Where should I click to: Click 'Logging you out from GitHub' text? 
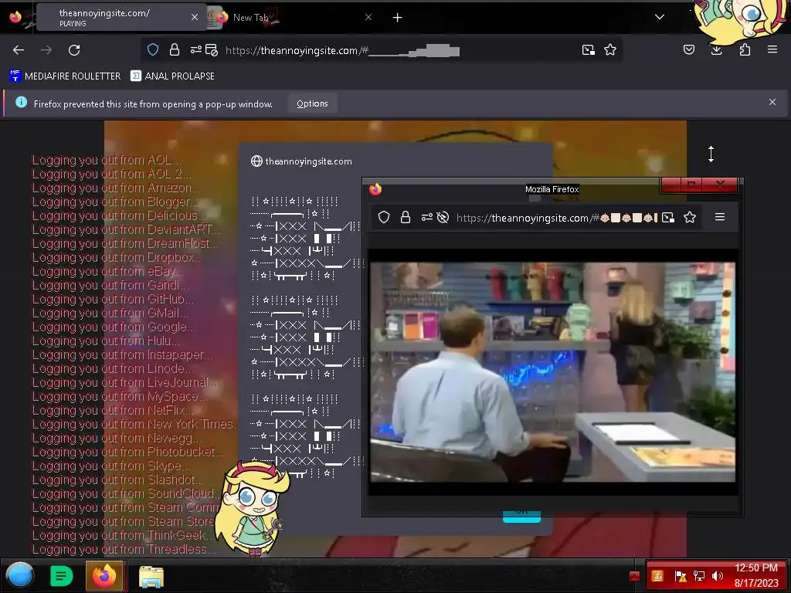(113, 299)
